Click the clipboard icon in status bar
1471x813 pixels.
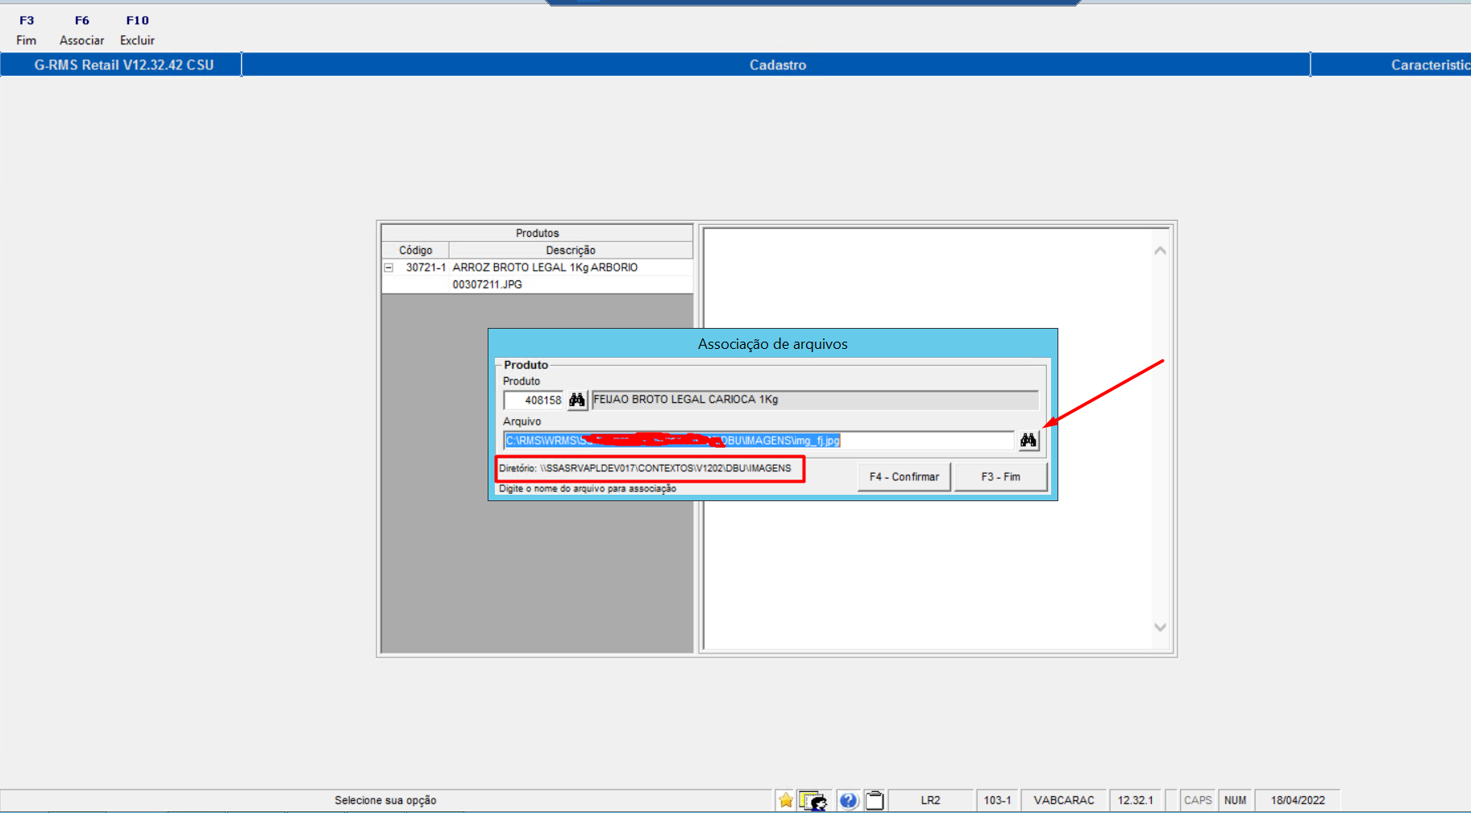(875, 800)
